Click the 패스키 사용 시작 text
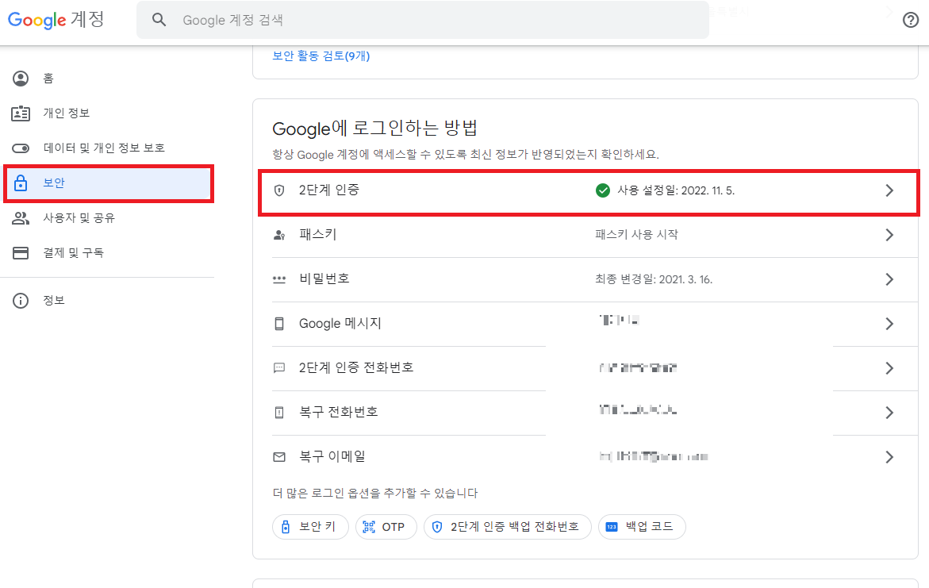The width and height of the screenshot is (929, 588). tap(636, 235)
